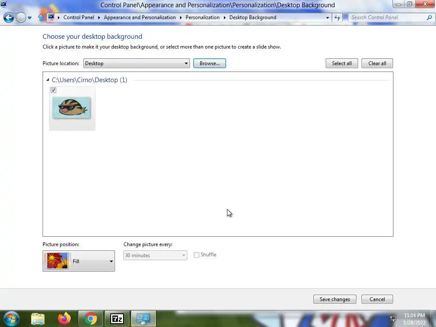Expand arrow after Control Panel breadcrumb
Image resolution: width=436 pixels, height=327 pixels.
(x=99, y=17)
